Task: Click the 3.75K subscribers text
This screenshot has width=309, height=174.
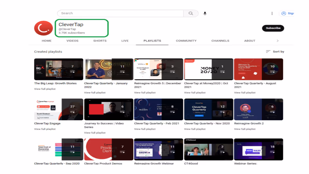Action: click(x=71, y=33)
